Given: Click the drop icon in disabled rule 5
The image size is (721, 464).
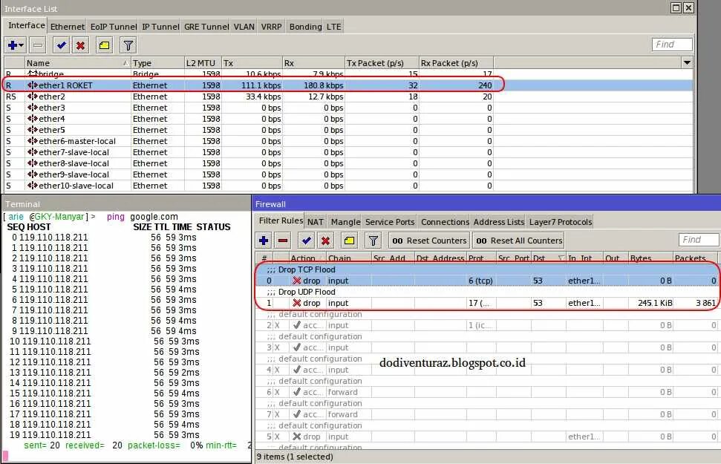Looking at the screenshot, I should click(296, 437).
